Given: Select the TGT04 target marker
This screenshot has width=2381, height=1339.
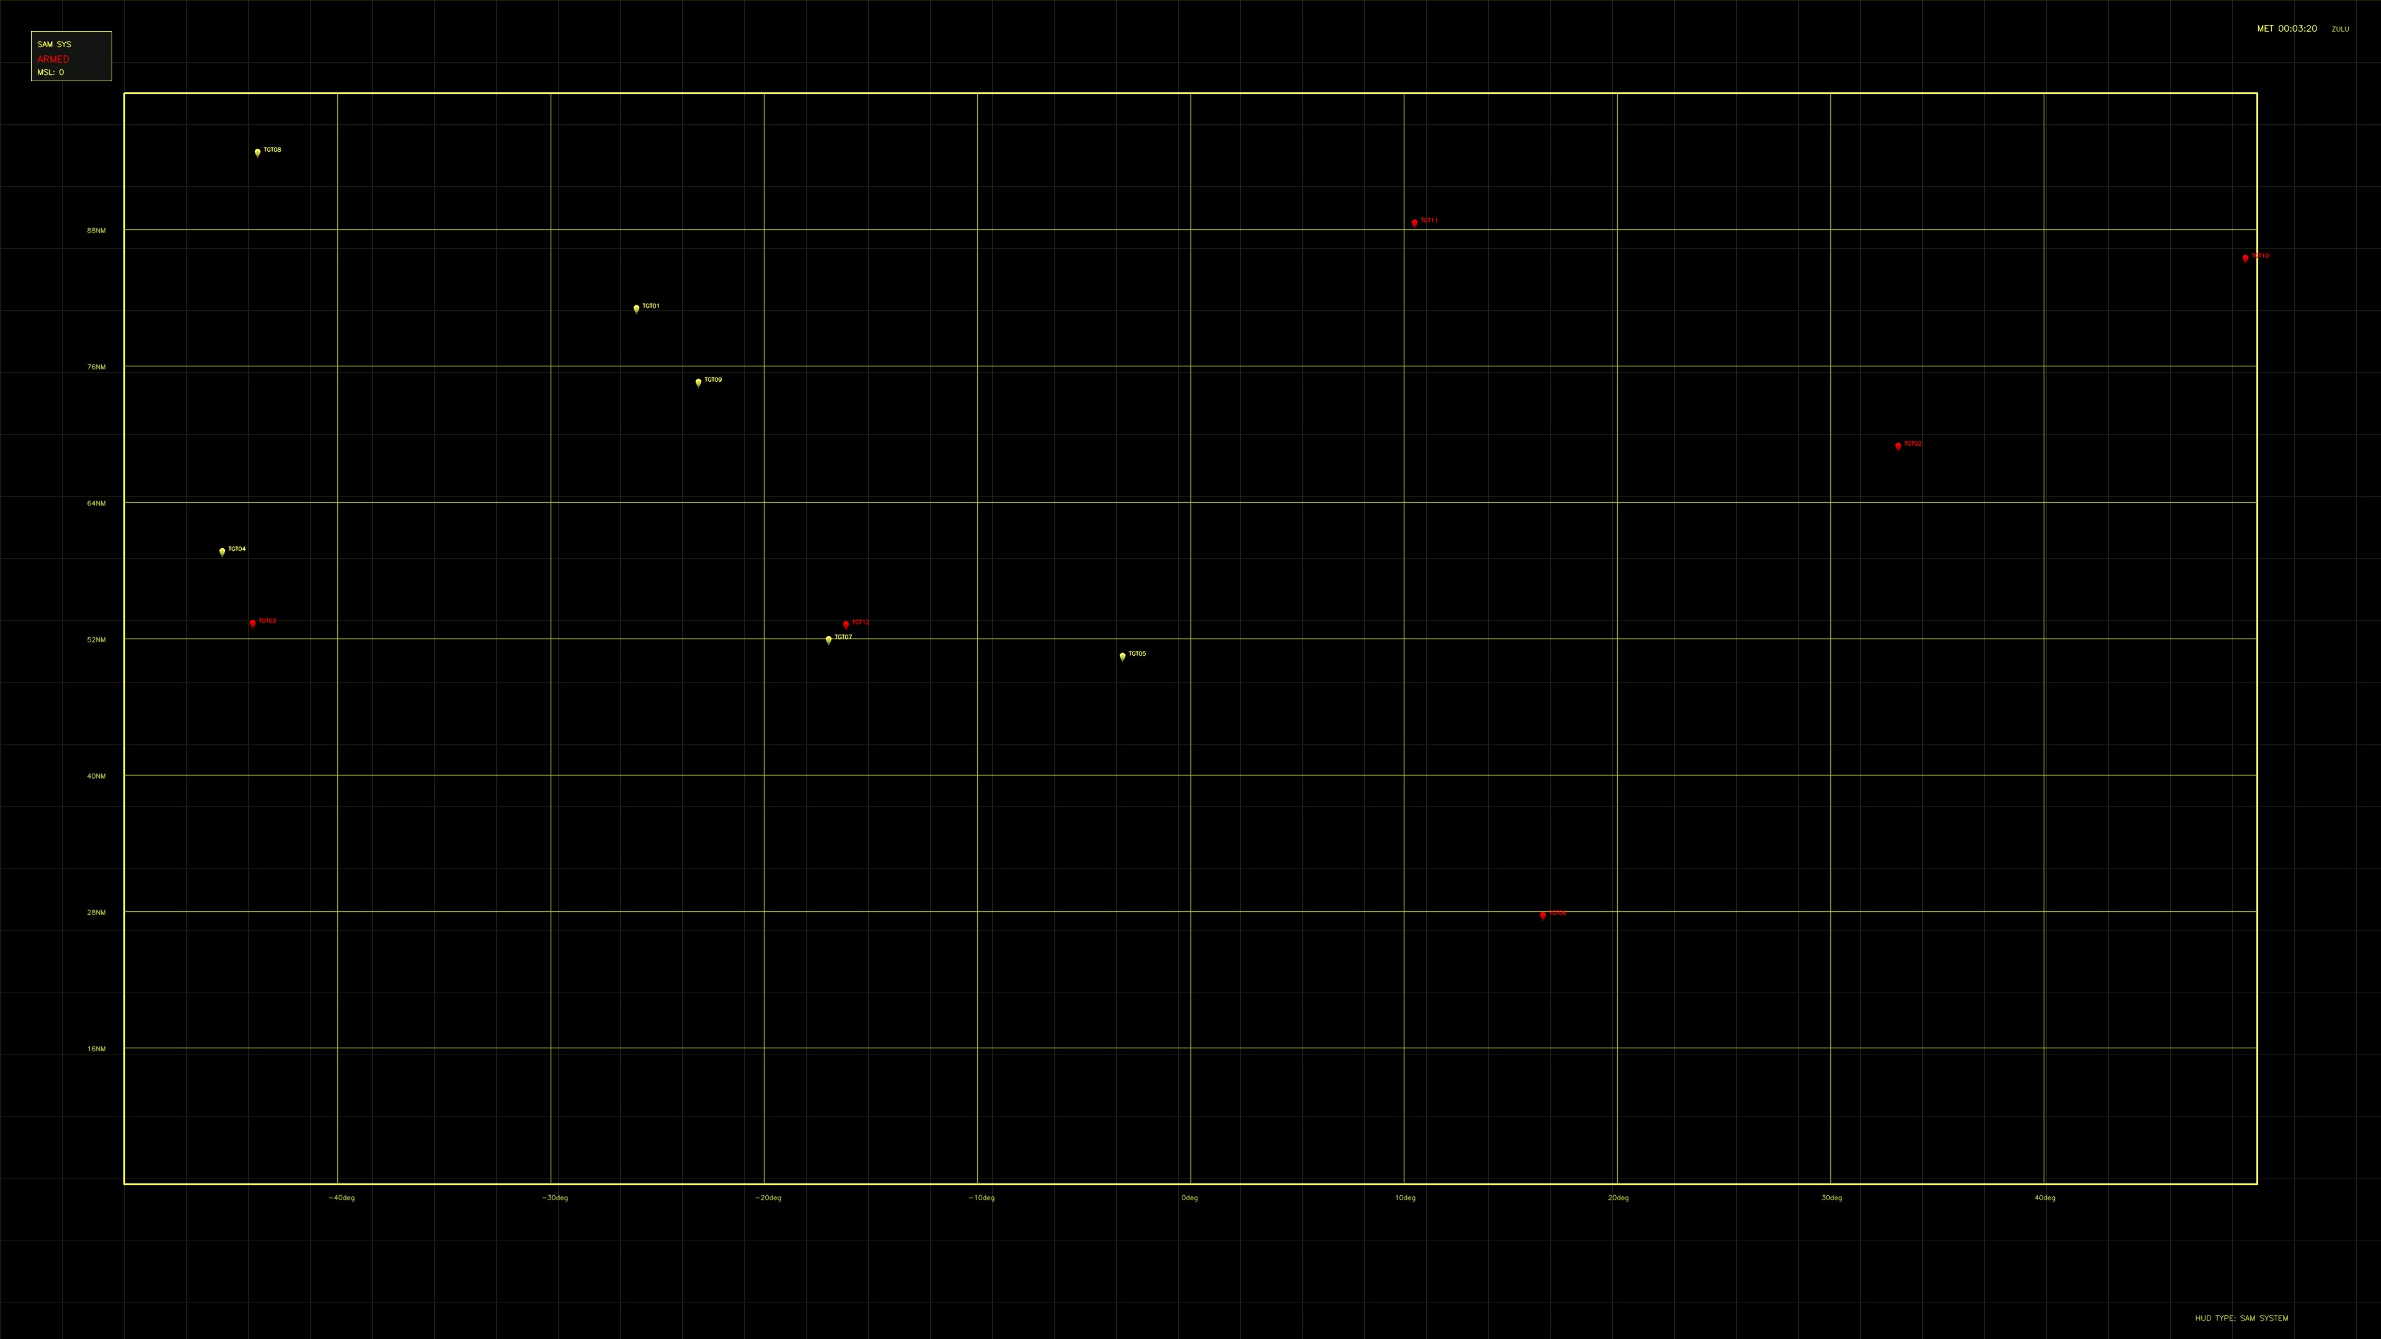Looking at the screenshot, I should pos(222,552).
